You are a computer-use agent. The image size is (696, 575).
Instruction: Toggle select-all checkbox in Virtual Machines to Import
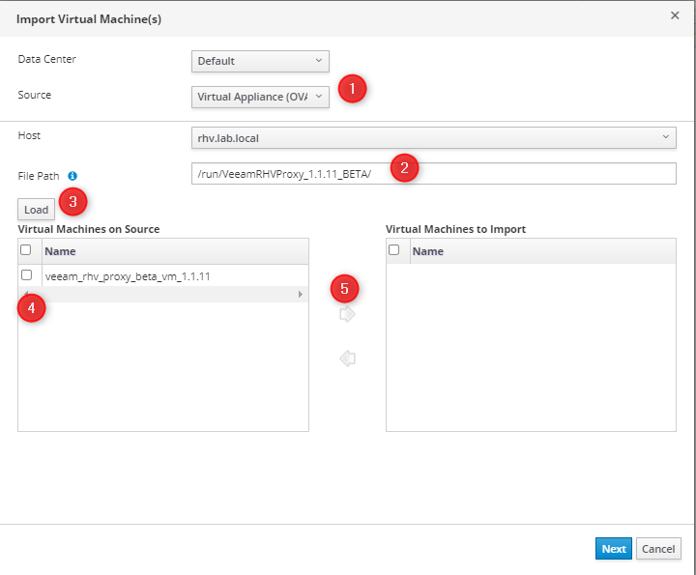click(394, 250)
